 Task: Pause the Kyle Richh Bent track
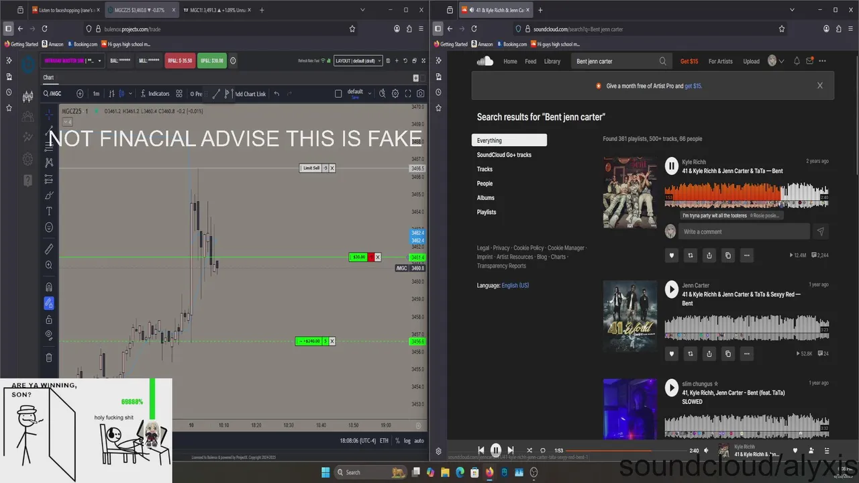click(x=672, y=165)
